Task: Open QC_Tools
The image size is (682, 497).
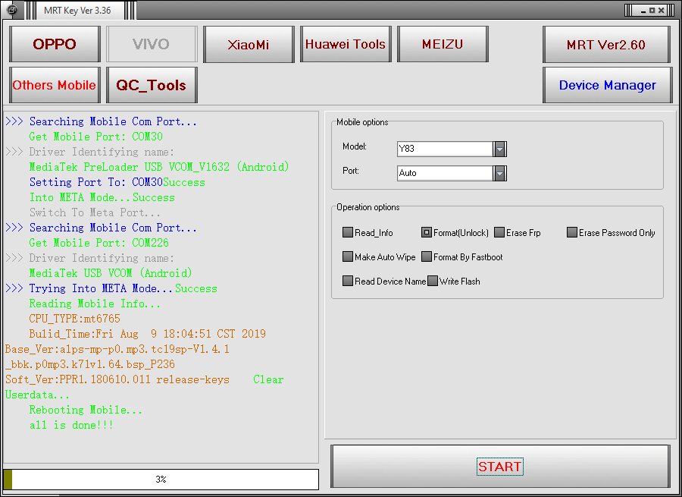Action: point(152,85)
